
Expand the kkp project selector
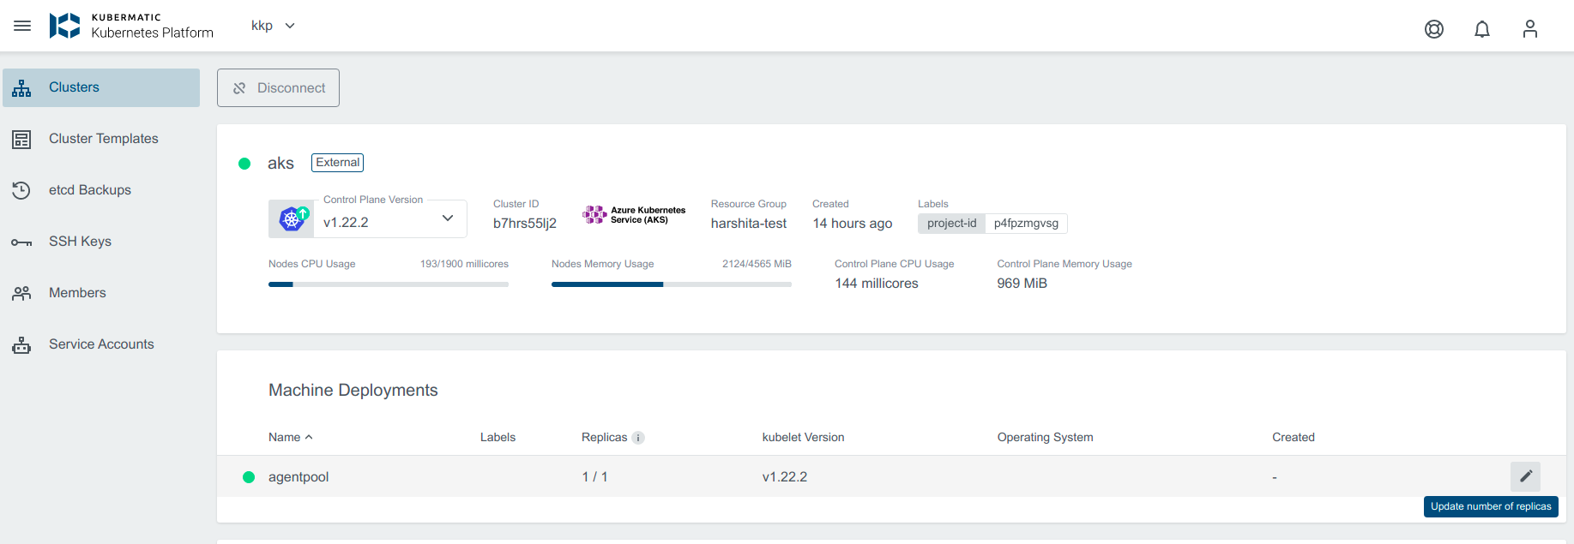pos(273,26)
